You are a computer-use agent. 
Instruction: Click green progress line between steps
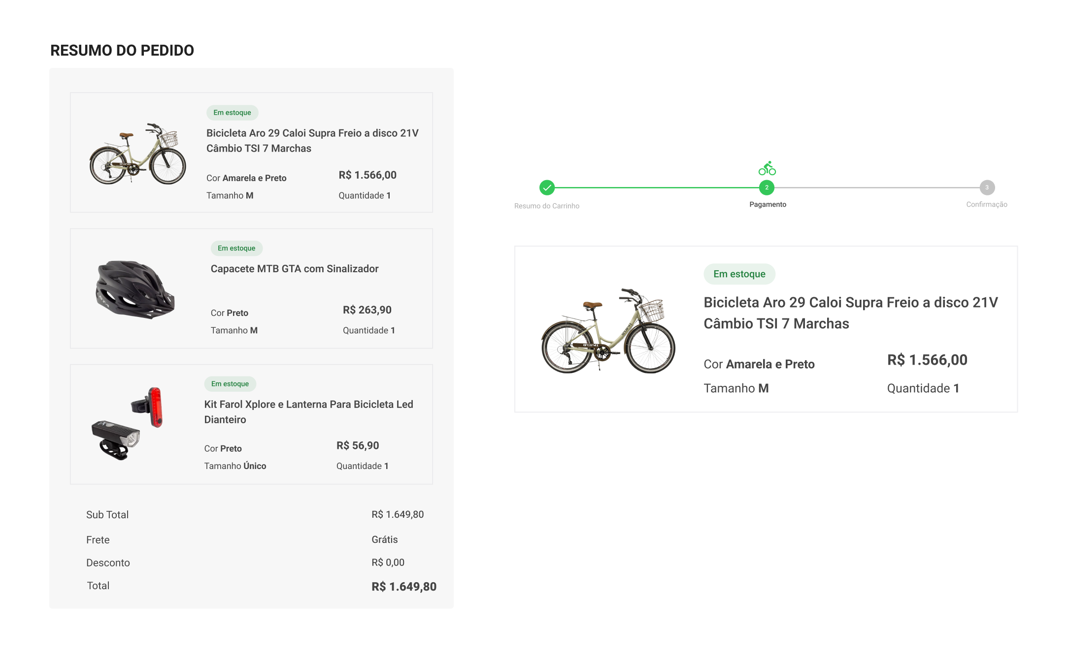(657, 188)
